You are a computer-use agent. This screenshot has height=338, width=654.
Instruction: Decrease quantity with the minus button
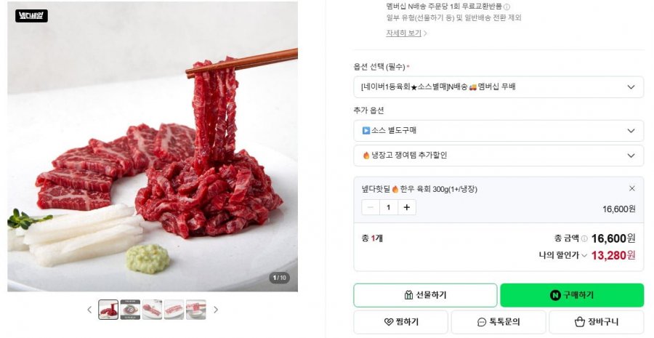coord(371,207)
